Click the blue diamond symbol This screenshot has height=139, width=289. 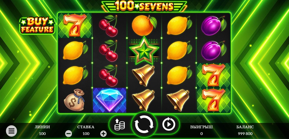coord(109,100)
